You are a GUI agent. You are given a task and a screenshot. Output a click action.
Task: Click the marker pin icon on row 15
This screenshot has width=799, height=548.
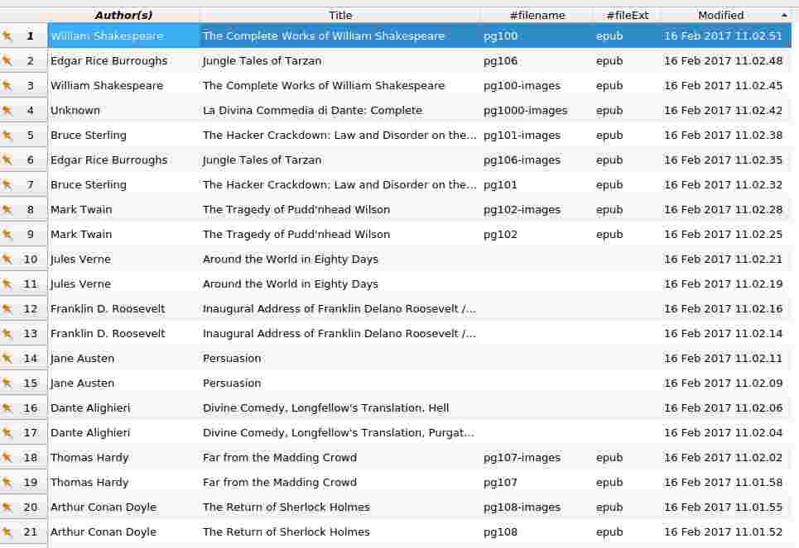click(x=7, y=384)
